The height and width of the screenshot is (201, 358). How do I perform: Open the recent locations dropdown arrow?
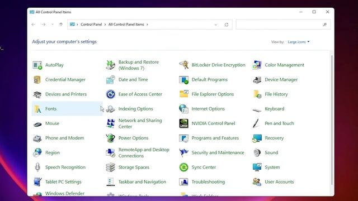53,25
